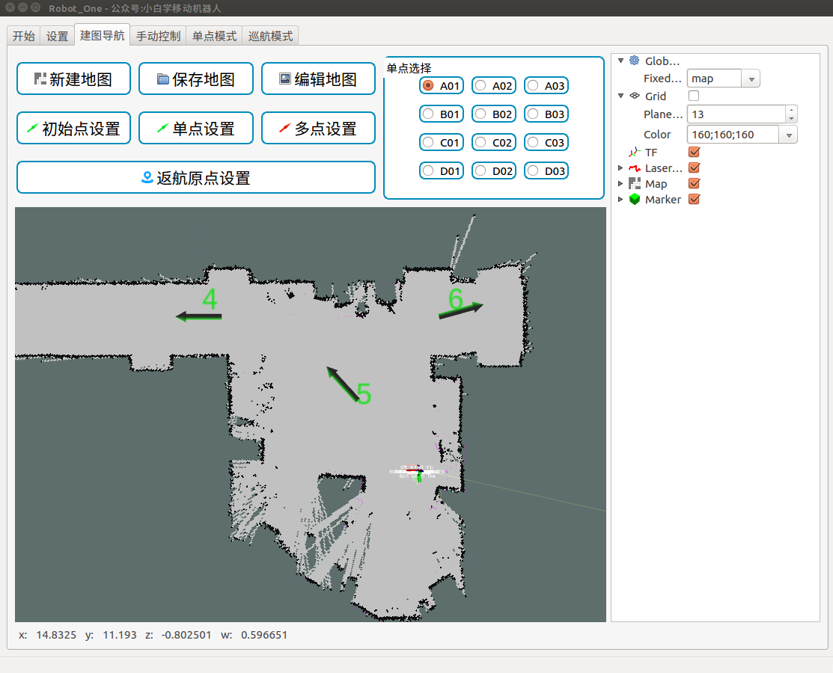Click the picture icon on 编辑地图
833x673 pixels.
click(x=285, y=79)
